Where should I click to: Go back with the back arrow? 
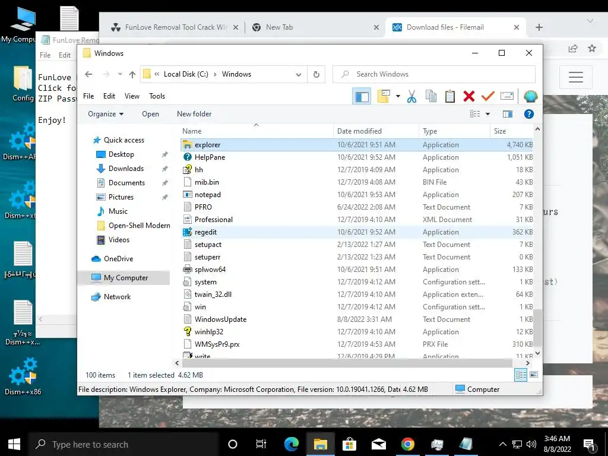89,74
